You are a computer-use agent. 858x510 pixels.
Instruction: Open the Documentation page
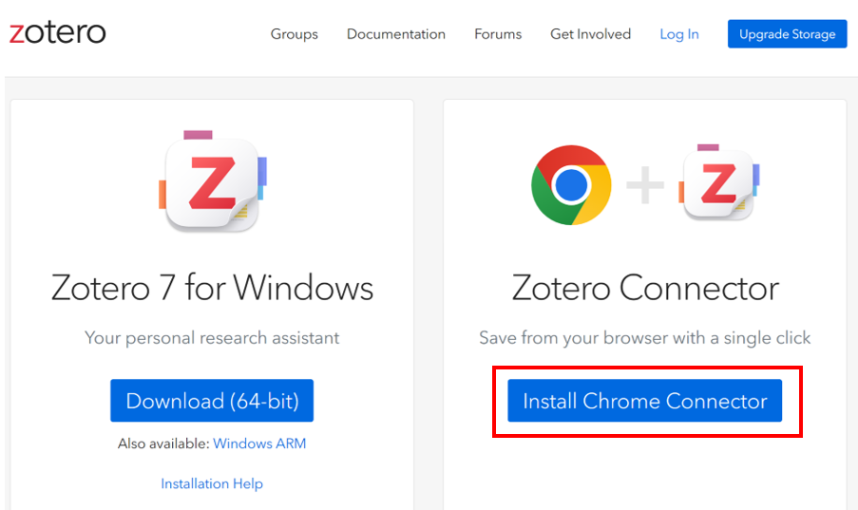tap(395, 34)
